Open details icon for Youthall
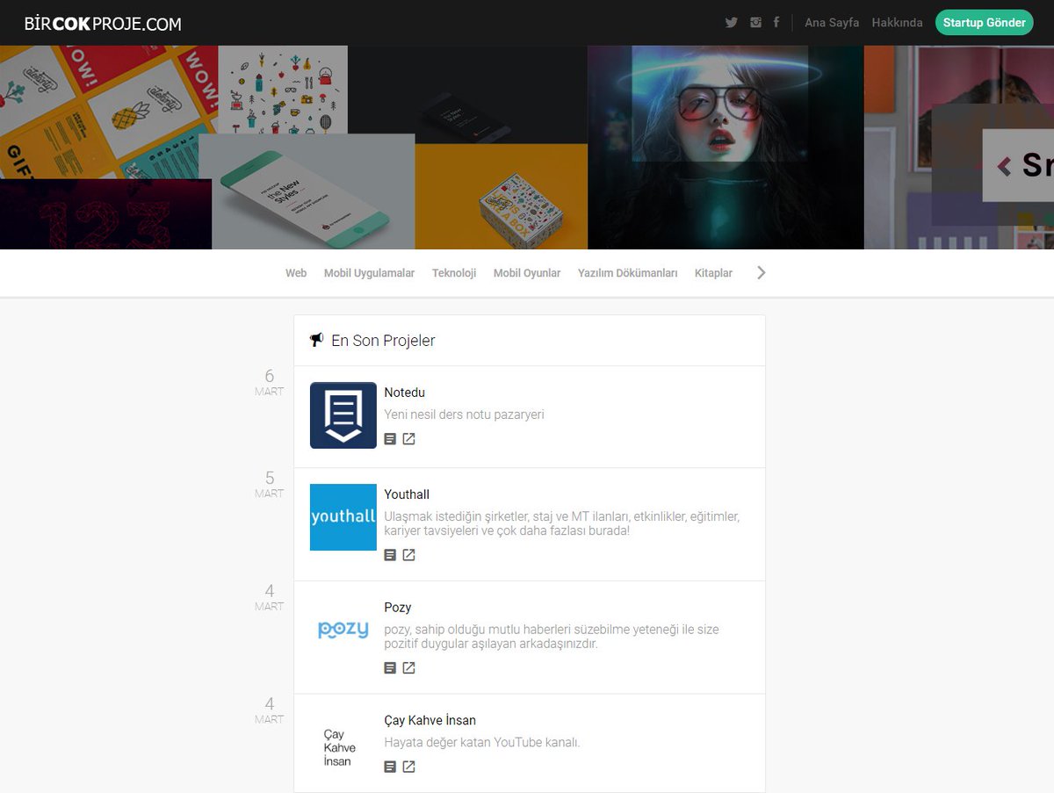The image size is (1054, 793). [391, 555]
